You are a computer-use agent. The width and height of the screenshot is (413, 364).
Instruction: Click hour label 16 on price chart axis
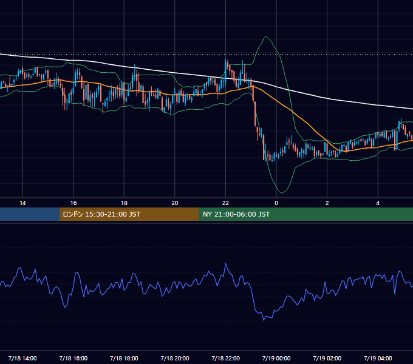73,203
